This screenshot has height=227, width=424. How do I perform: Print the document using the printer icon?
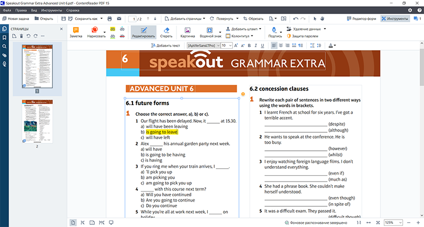[x=110, y=19]
